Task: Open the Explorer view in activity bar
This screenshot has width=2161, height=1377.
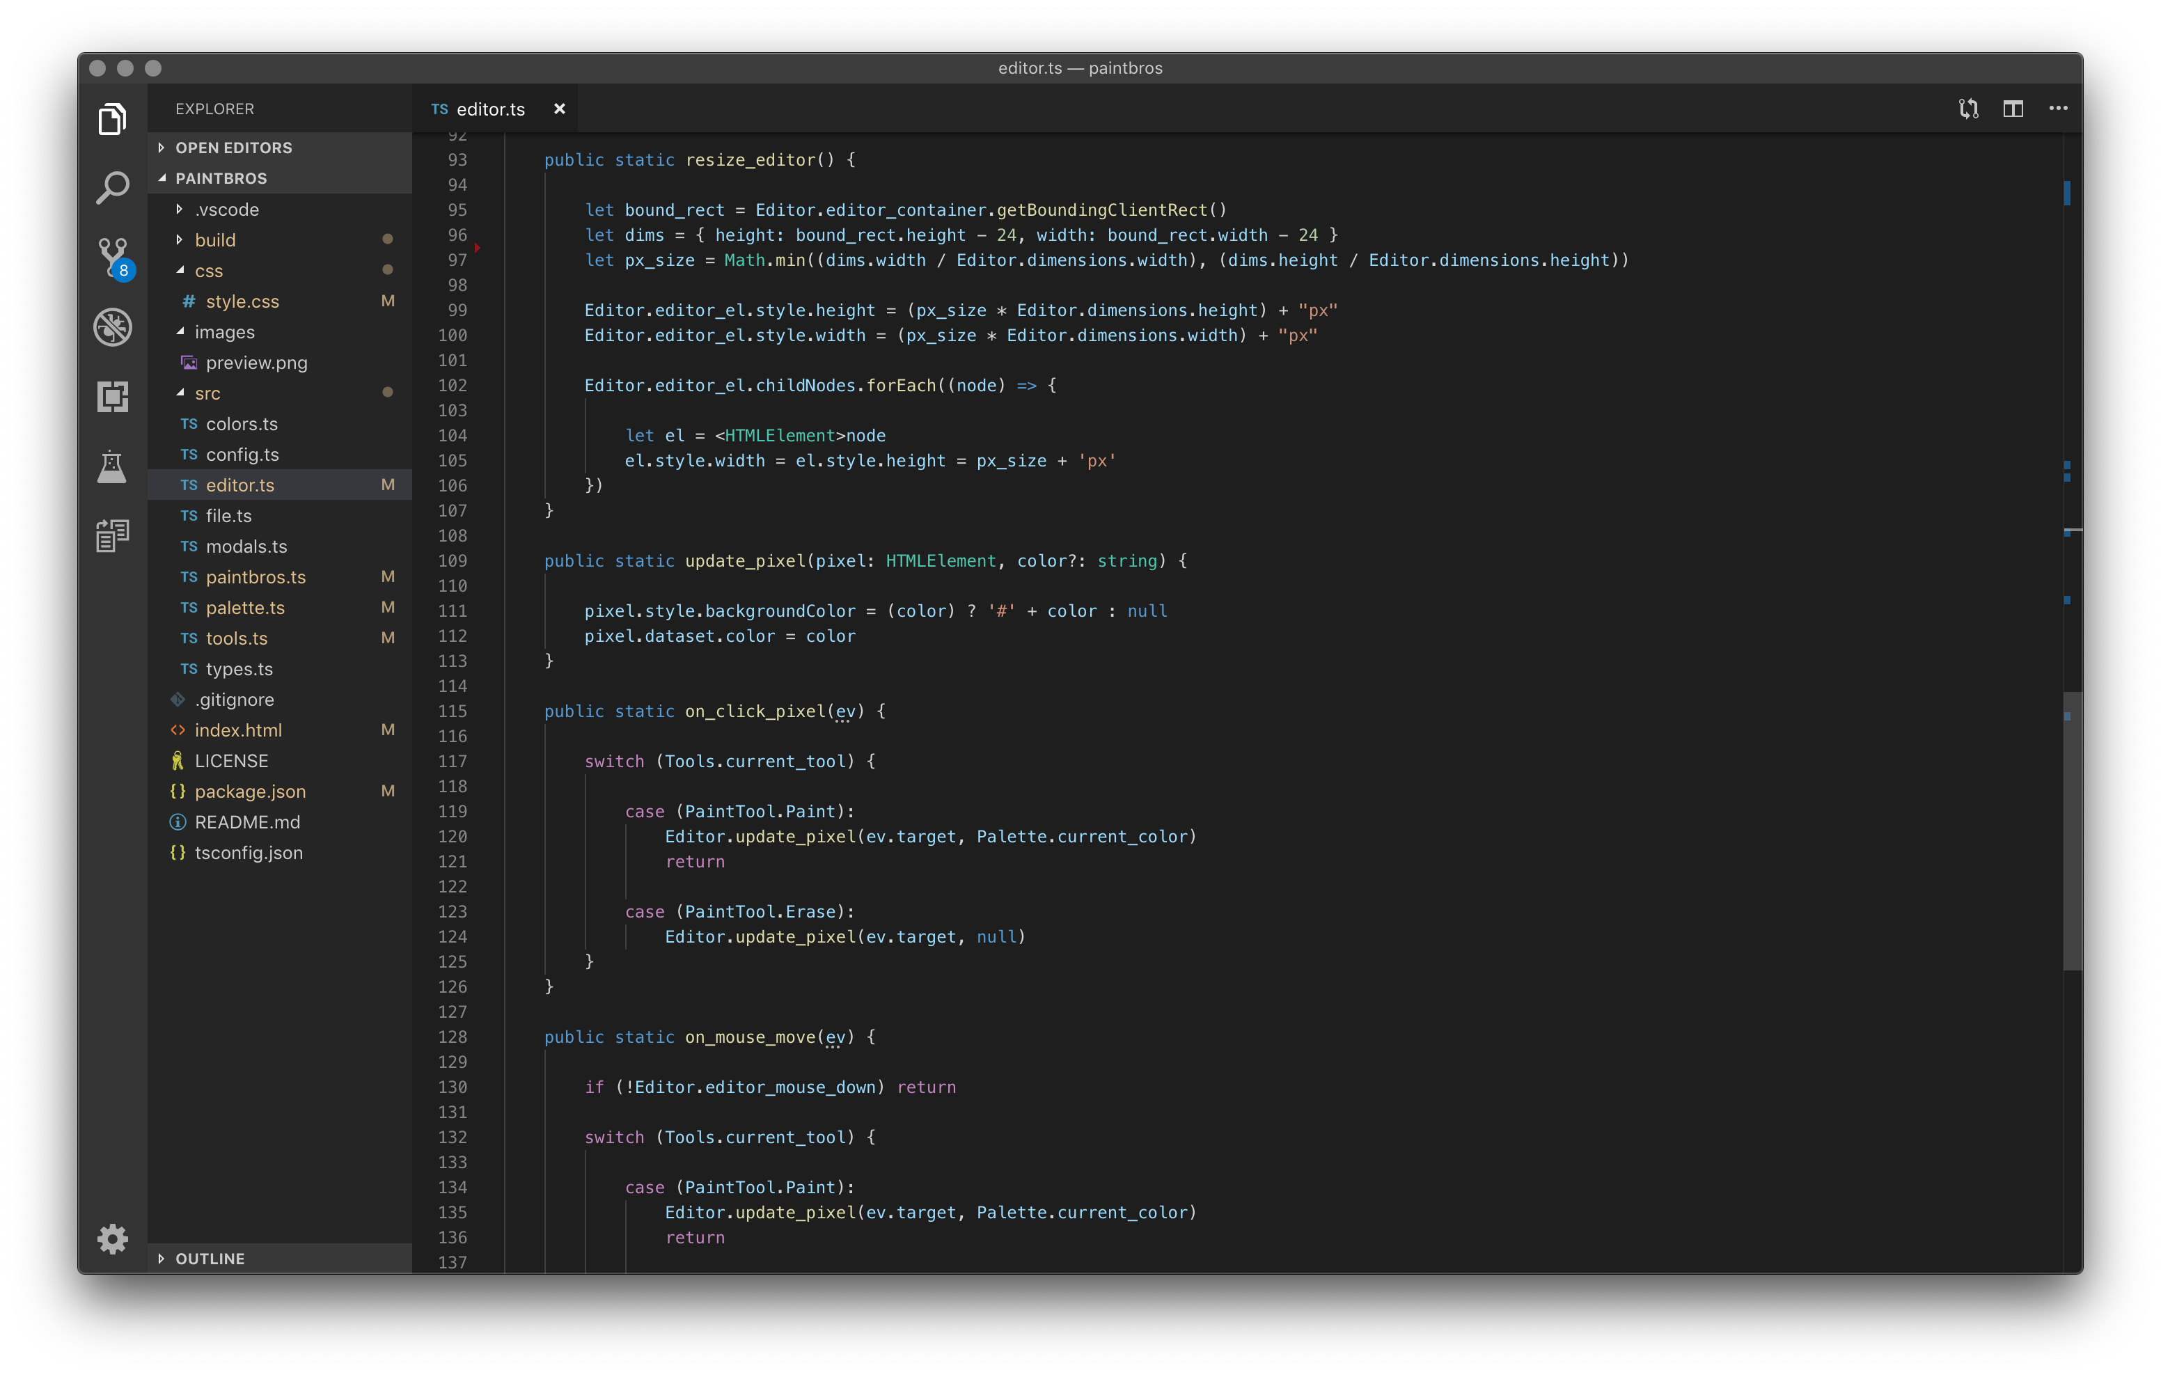Action: pyautogui.click(x=112, y=118)
